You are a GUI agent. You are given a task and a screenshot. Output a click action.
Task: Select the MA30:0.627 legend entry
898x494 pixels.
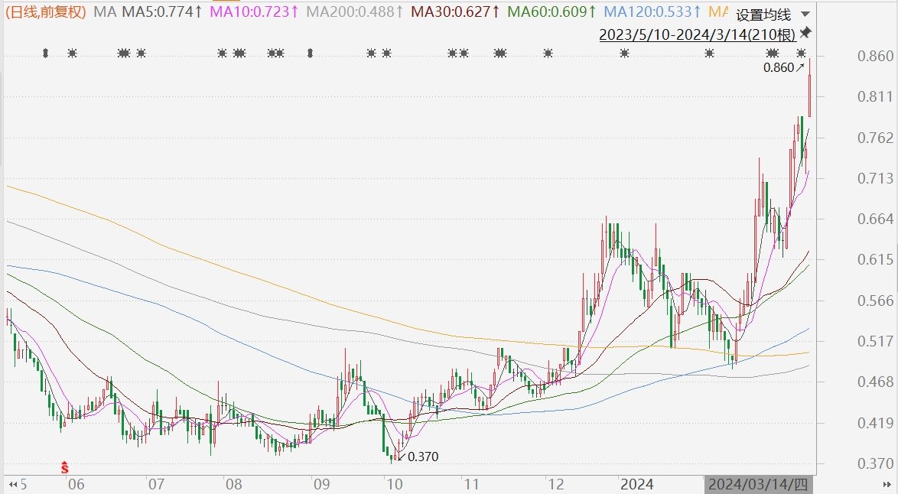click(456, 11)
